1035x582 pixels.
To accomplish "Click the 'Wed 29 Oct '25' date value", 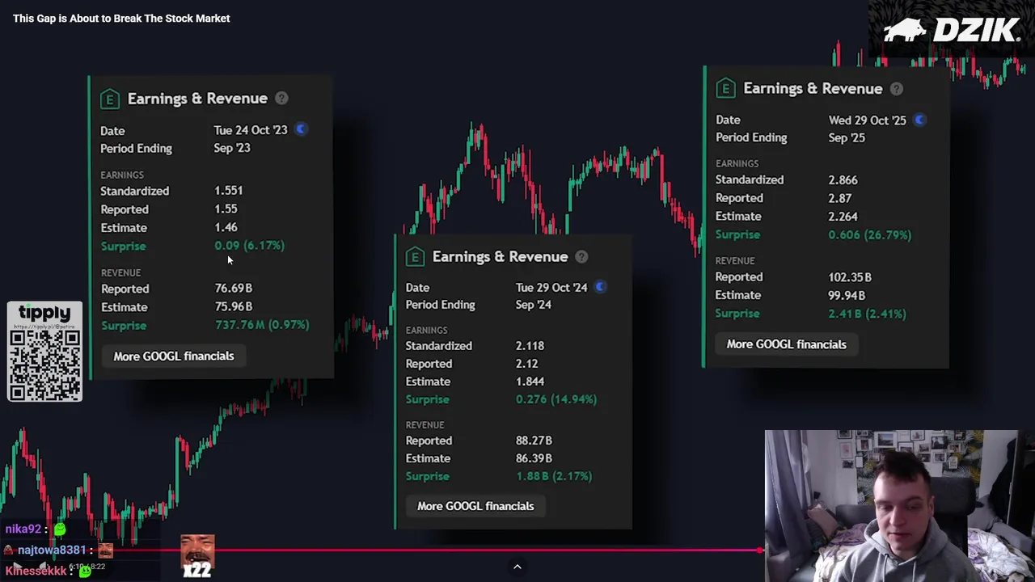I will click(x=868, y=120).
